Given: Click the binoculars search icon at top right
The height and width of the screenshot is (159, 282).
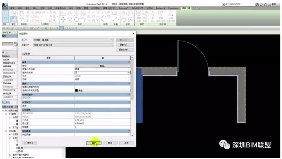Looking at the screenshot, I should point(257,4).
